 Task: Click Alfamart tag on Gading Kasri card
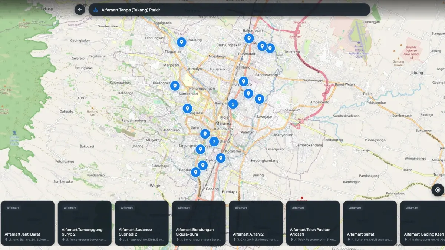[412, 208]
